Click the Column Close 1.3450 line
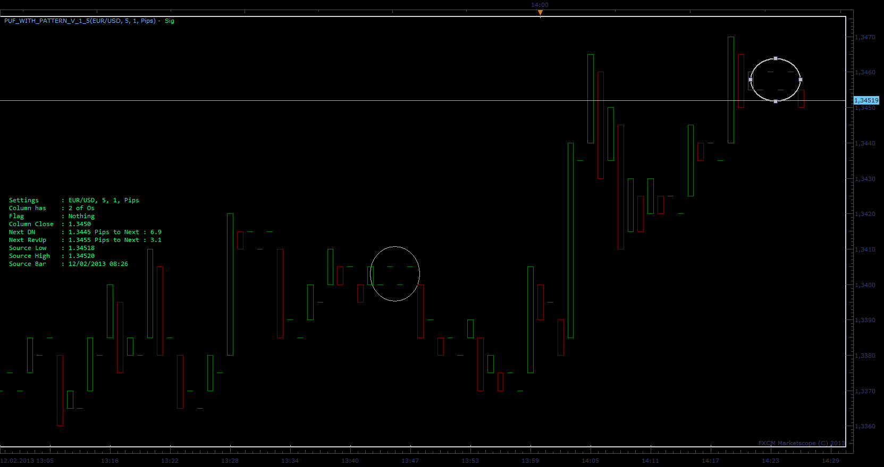The width and height of the screenshot is (884, 467). (50, 224)
